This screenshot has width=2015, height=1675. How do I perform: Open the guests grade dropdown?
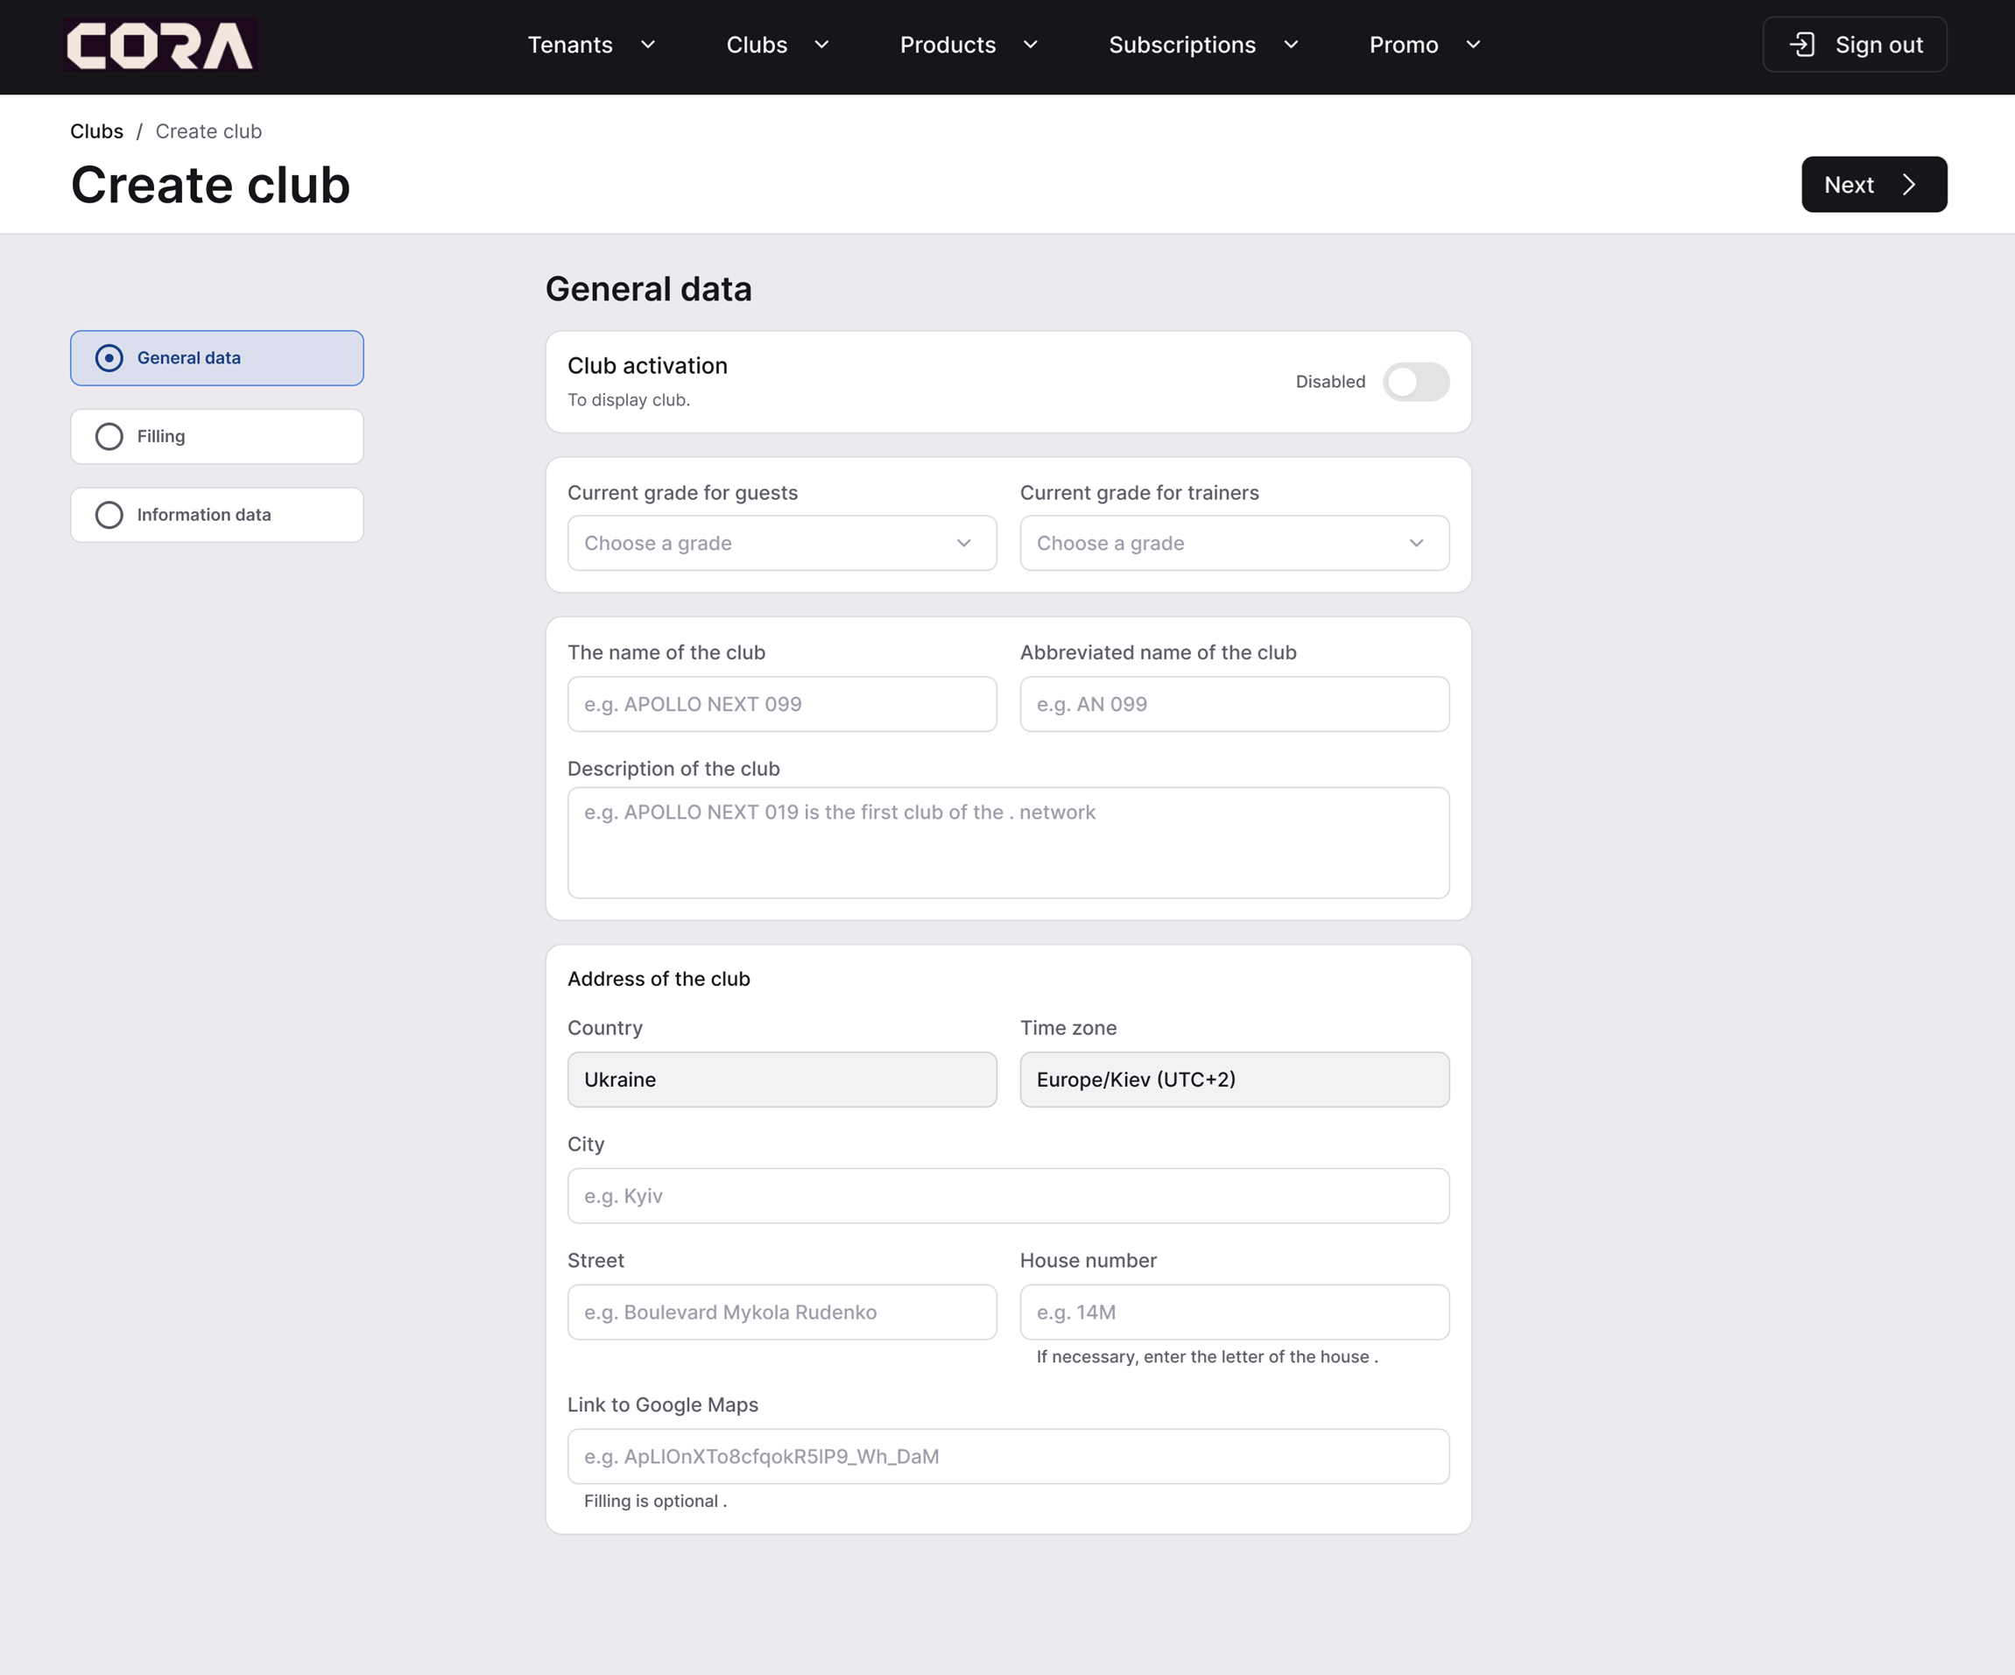tap(781, 543)
